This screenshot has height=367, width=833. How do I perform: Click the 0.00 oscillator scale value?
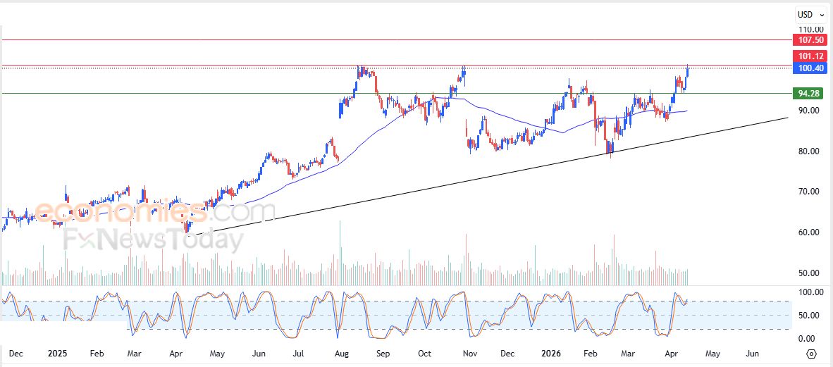pos(806,339)
